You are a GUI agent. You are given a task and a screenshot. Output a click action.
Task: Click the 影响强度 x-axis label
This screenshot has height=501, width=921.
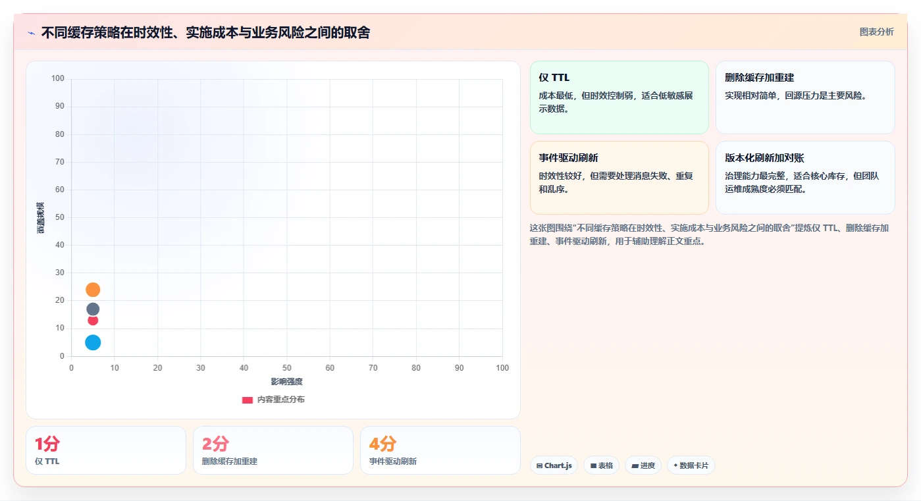[286, 382]
